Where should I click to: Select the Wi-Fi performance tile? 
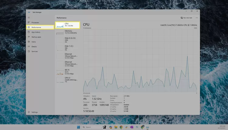pos(67,72)
